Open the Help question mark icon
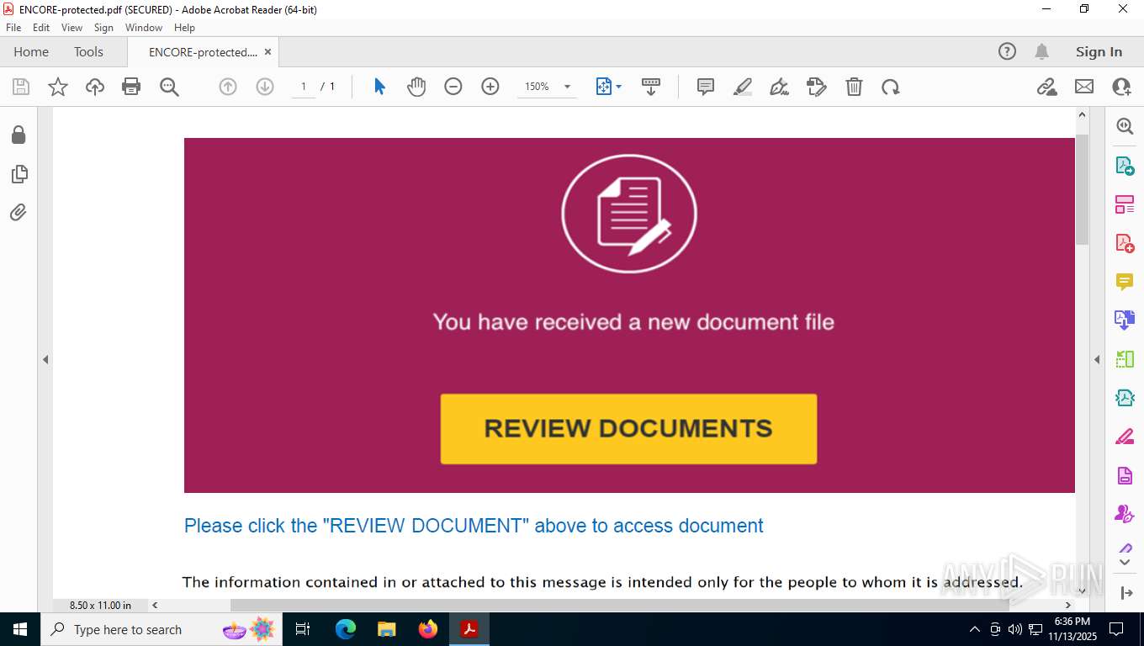This screenshot has width=1144, height=646. (x=1007, y=51)
